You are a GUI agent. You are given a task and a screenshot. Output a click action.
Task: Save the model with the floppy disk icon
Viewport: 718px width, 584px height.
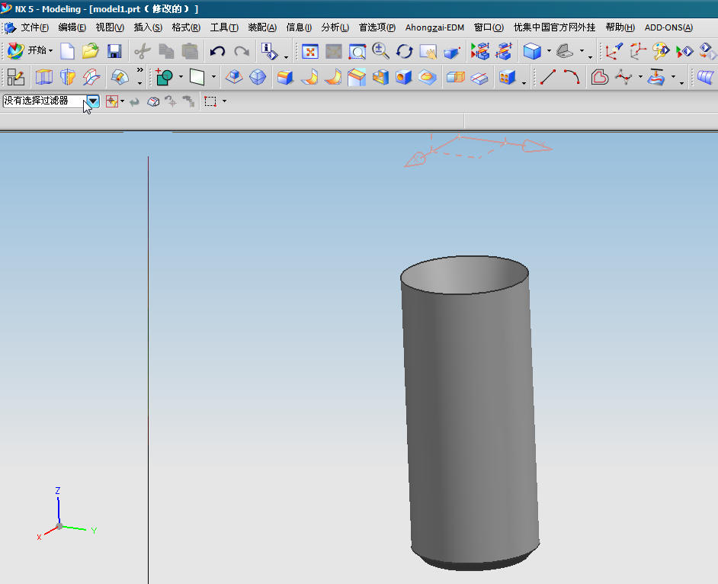[114, 51]
